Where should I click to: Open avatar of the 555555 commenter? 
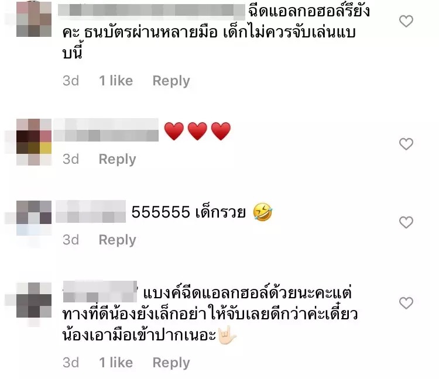click(x=34, y=218)
